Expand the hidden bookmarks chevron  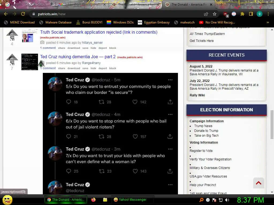268,22
